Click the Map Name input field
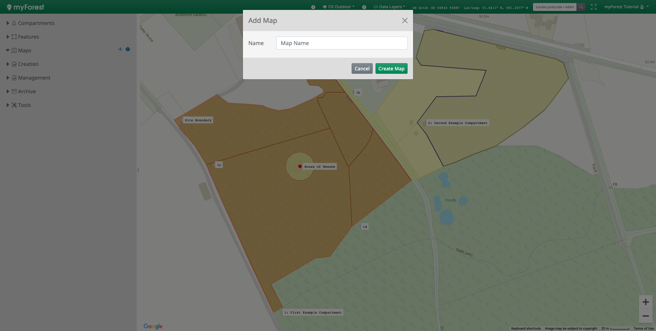 point(342,43)
